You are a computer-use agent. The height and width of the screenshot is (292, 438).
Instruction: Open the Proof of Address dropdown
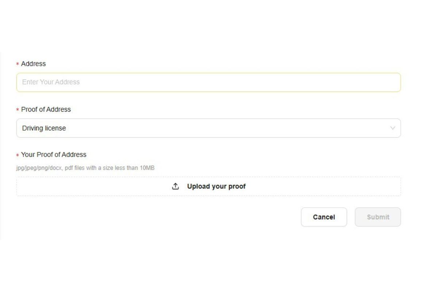[x=208, y=128]
